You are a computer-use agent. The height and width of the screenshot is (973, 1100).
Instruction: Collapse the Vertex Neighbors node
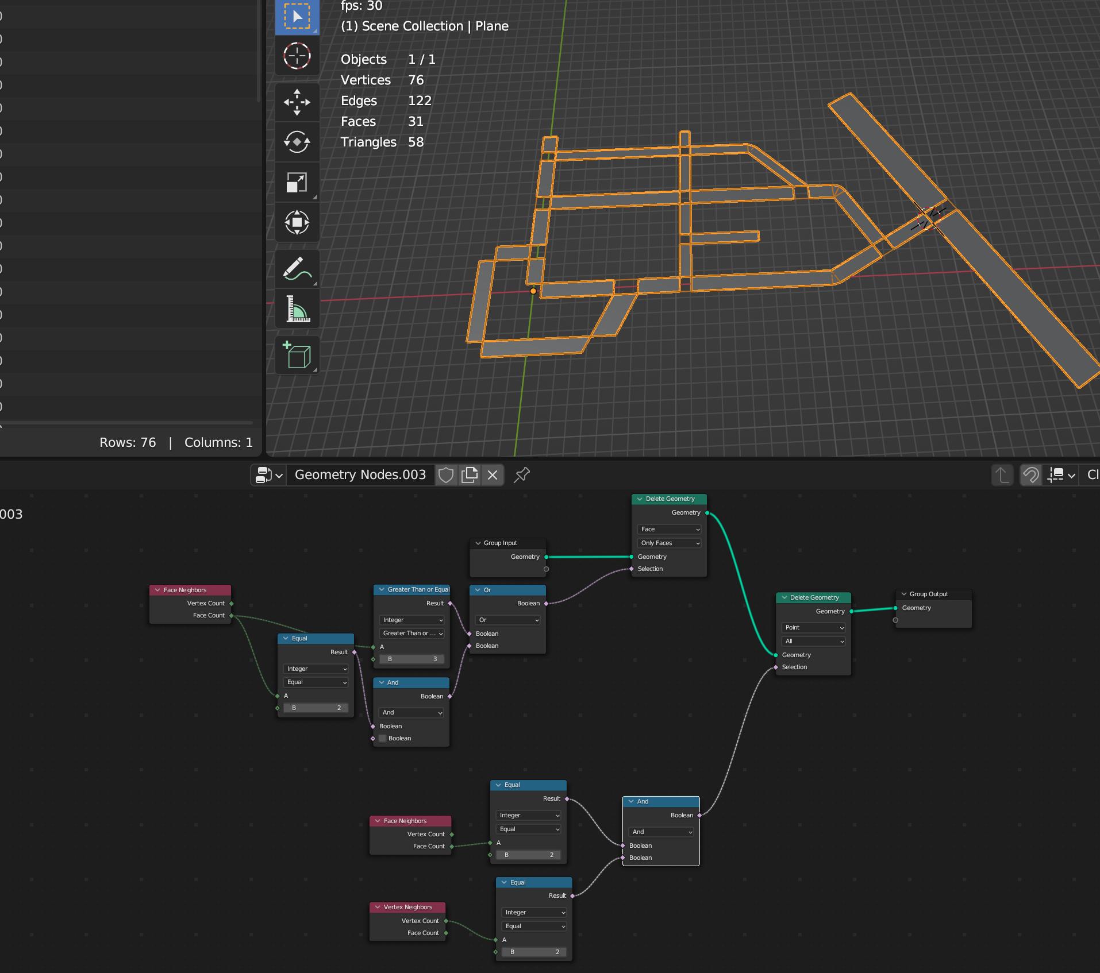pos(378,907)
